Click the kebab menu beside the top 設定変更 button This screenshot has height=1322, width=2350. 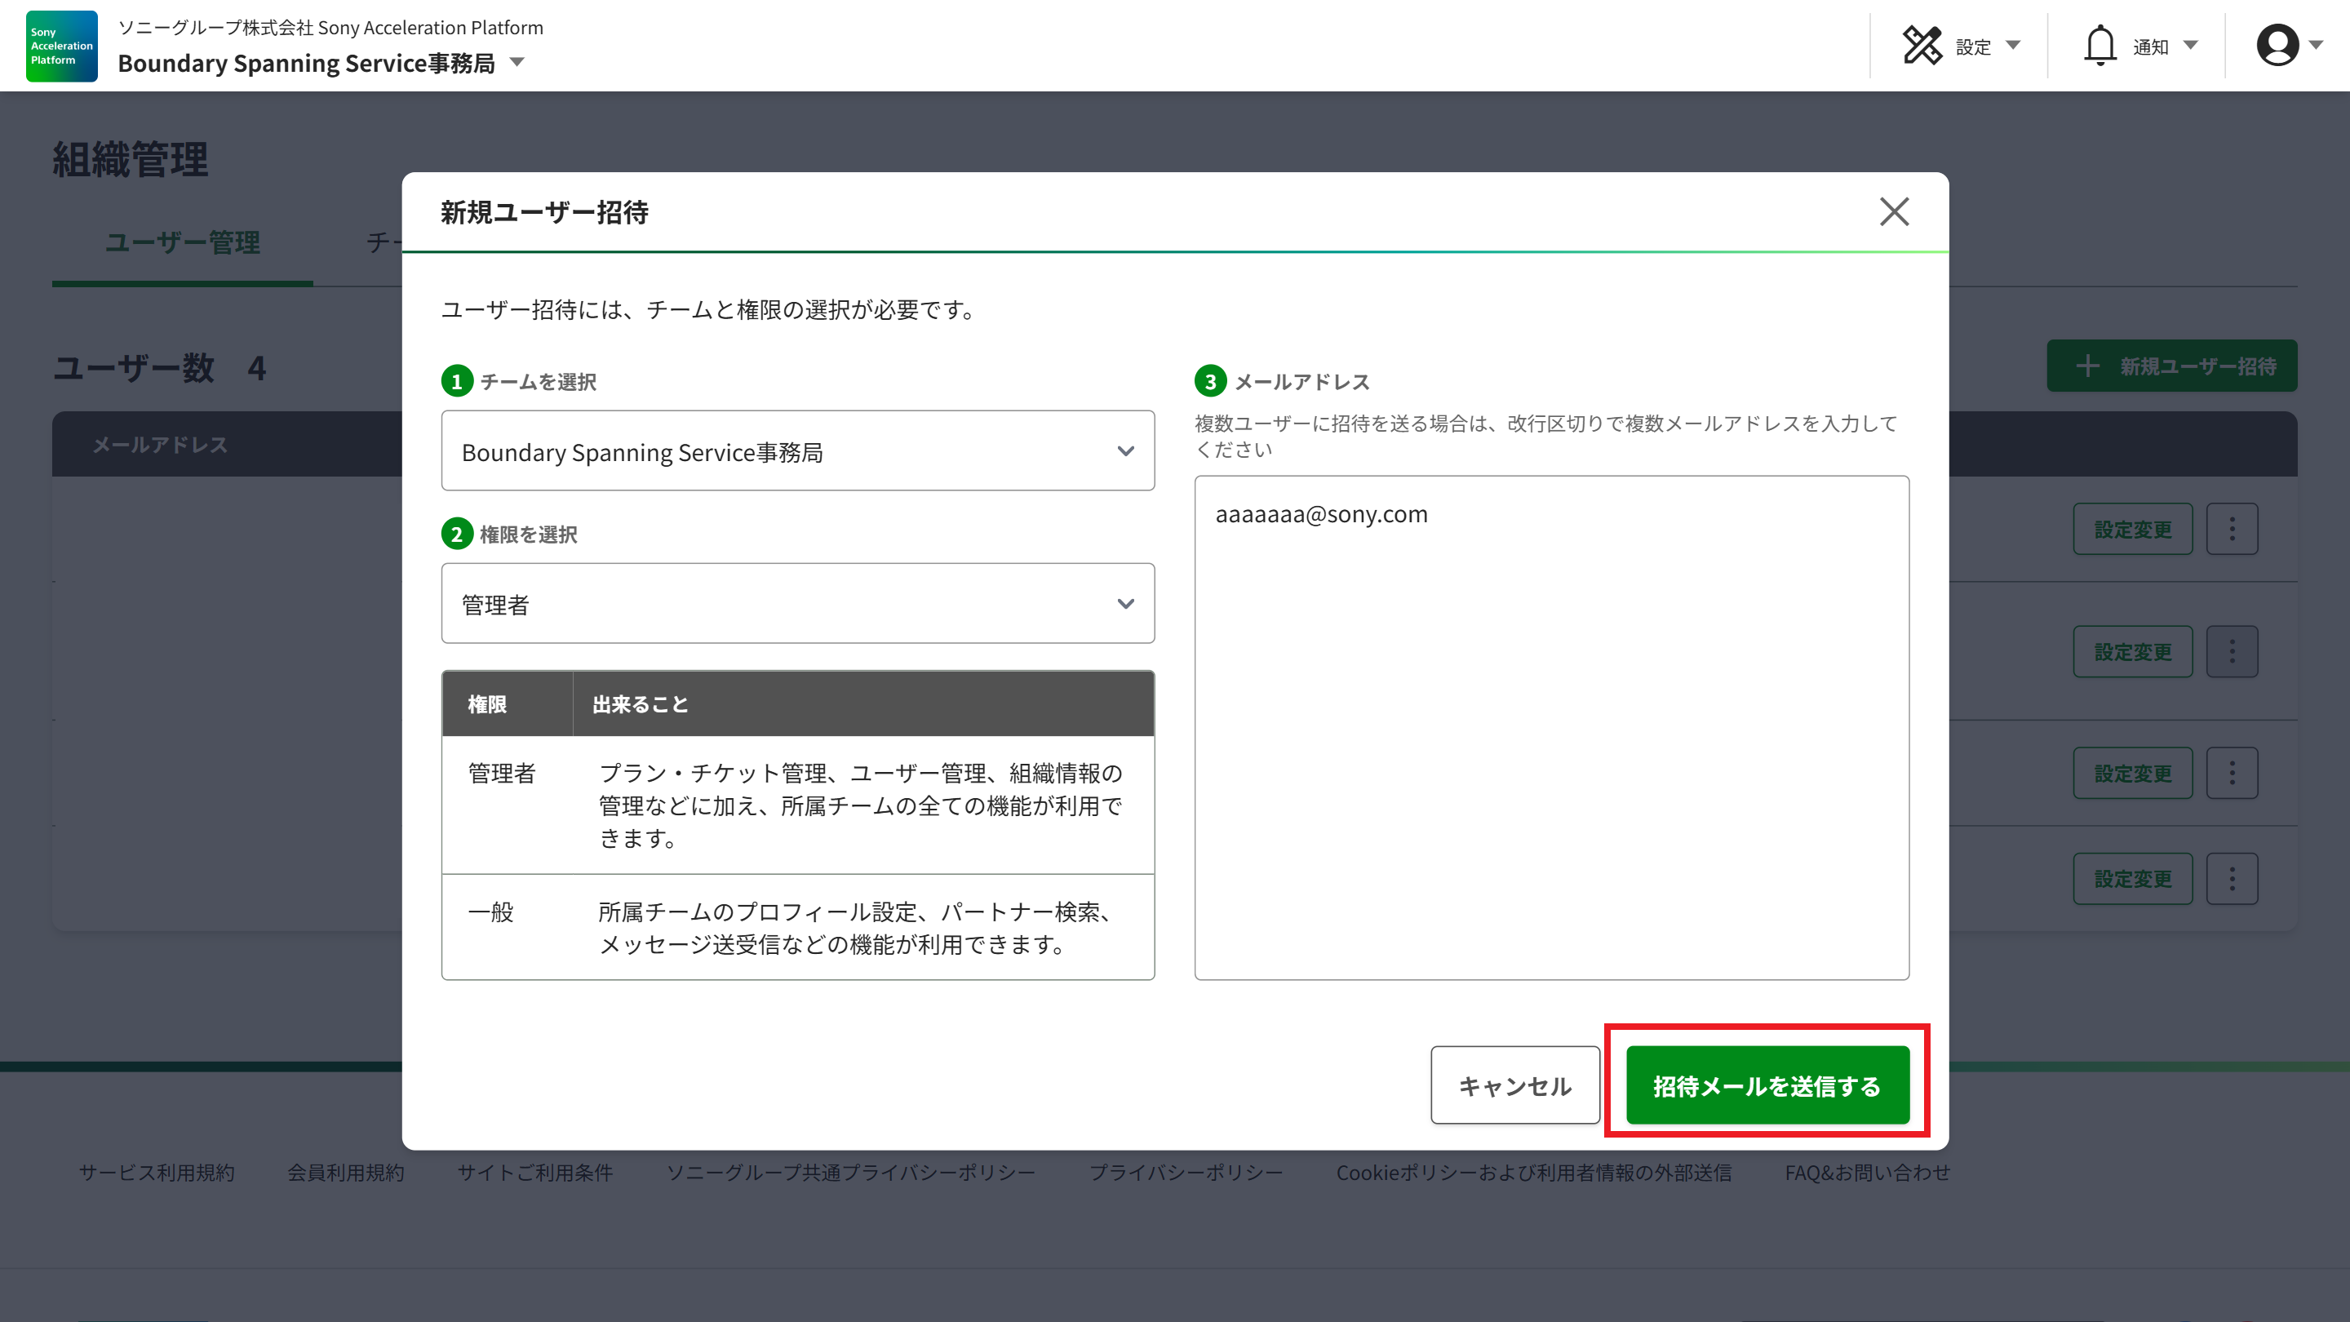pyautogui.click(x=2232, y=528)
